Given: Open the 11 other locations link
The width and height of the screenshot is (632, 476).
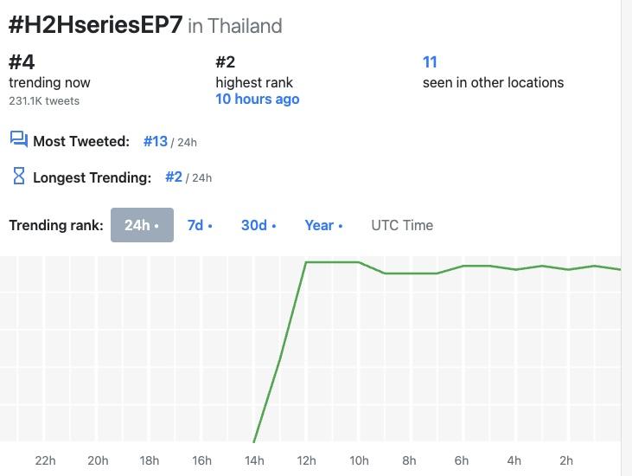Looking at the screenshot, I should tap(430, 62).
